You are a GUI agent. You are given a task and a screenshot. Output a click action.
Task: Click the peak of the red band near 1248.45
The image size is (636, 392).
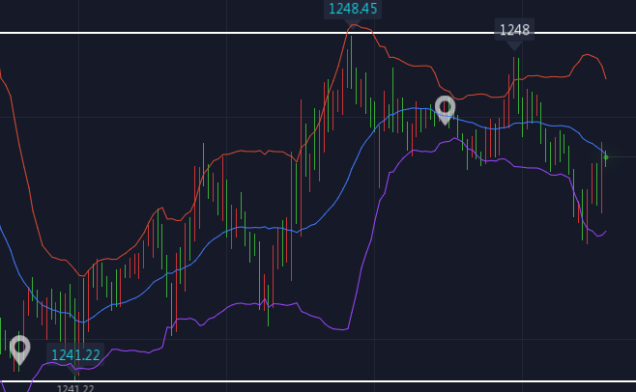coord(354,26)
